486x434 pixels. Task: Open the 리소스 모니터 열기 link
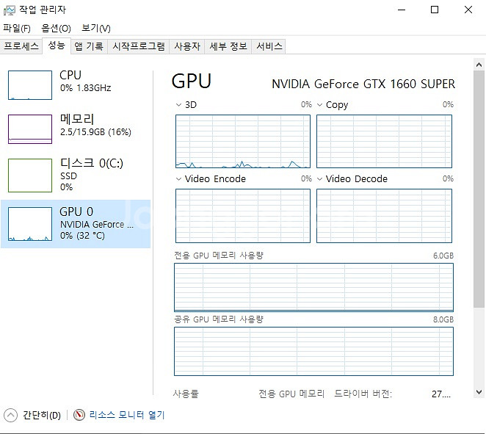point(127,415)
